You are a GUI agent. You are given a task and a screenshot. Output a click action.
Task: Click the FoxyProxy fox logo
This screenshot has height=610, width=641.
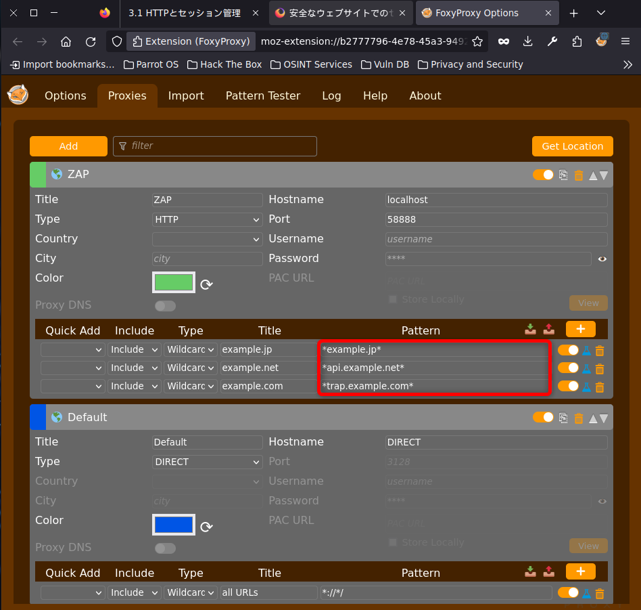tap(18, 95)
